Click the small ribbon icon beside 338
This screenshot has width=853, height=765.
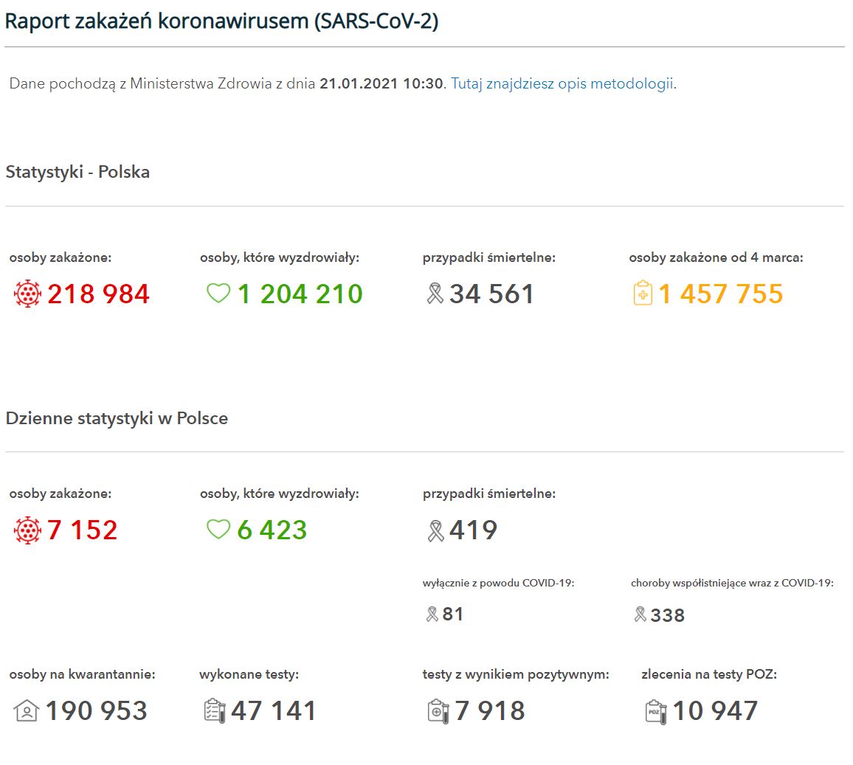coord(640,614)
